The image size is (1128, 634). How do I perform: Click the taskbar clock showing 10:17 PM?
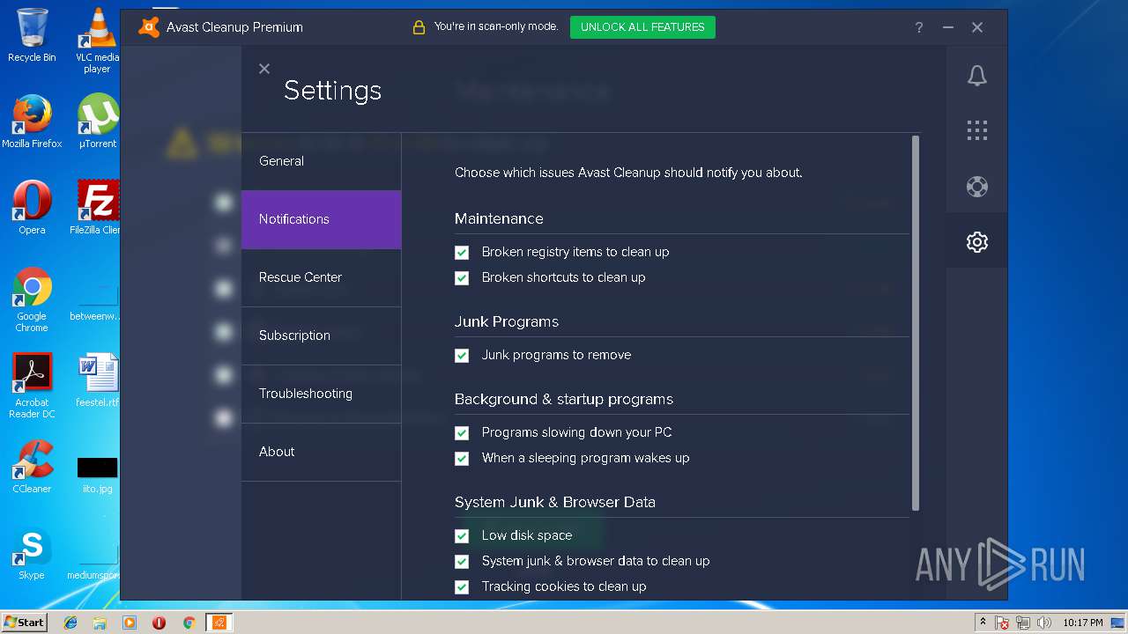click(x=1082, y=623)
